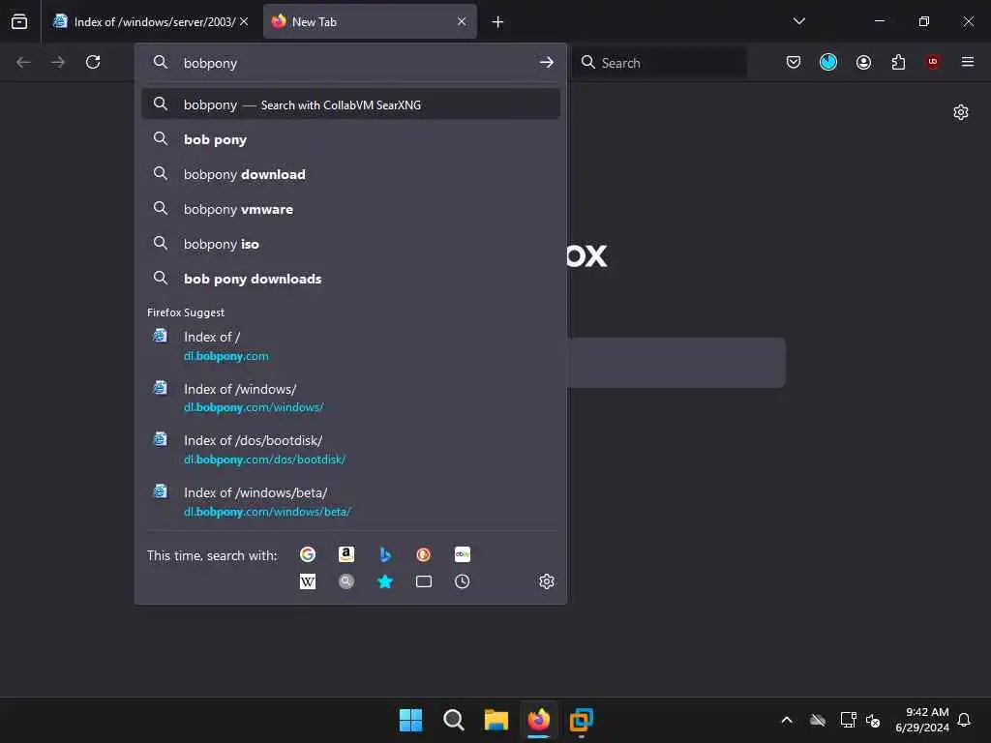The height and width of the screenshot is (743, 991).
Task: Search this time with Wikipedia
Action: [x=308, y=581]
